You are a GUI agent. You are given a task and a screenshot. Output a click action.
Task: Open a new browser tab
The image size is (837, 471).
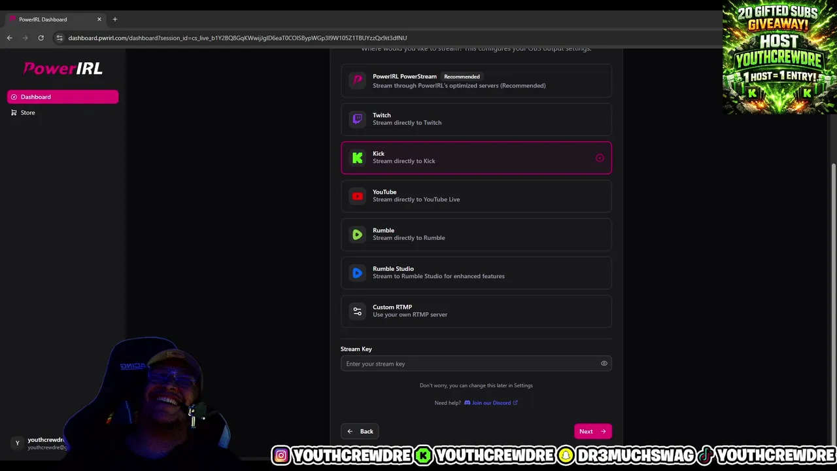(115, 20)
